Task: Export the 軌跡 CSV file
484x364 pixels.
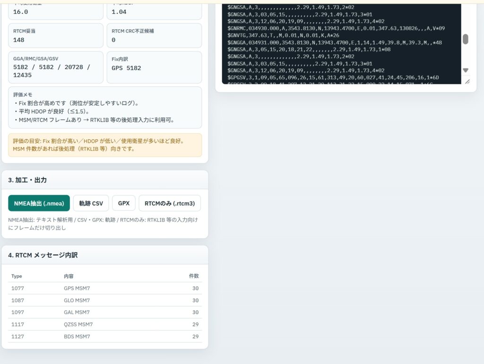Action: [91, 203]
